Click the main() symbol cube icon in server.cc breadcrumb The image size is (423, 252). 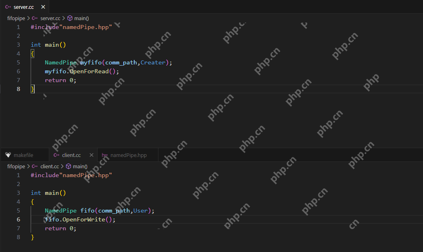click(x=70, y=18)
